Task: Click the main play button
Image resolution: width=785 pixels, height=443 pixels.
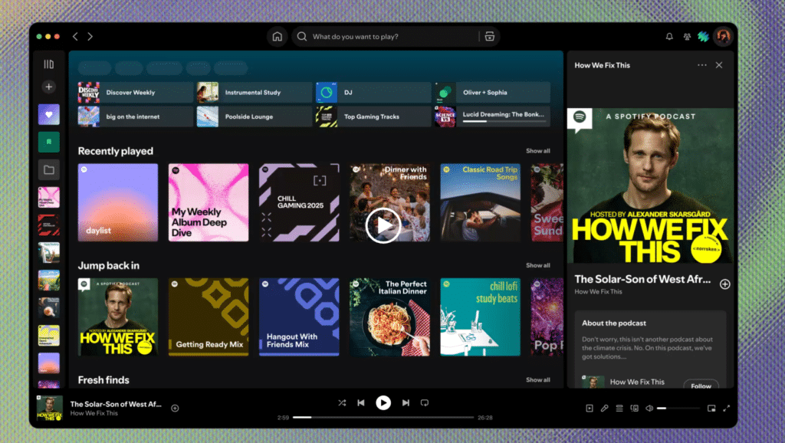Action: click(383, 403)
